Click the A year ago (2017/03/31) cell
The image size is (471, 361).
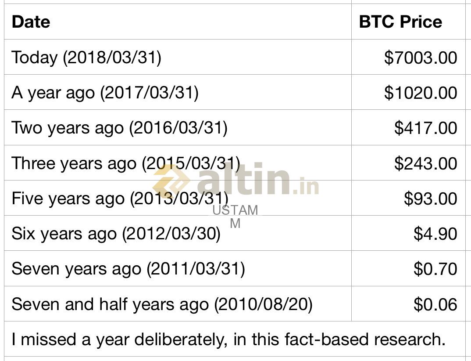pyautogui.click(x=178, y=92)
